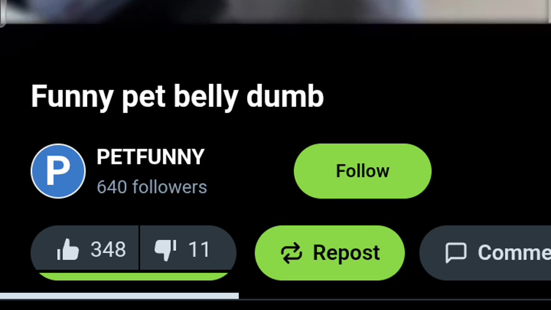Follow the PETFUNNY channel
The height and width of the screenshot is (310, 551).
tap(362, 171)
